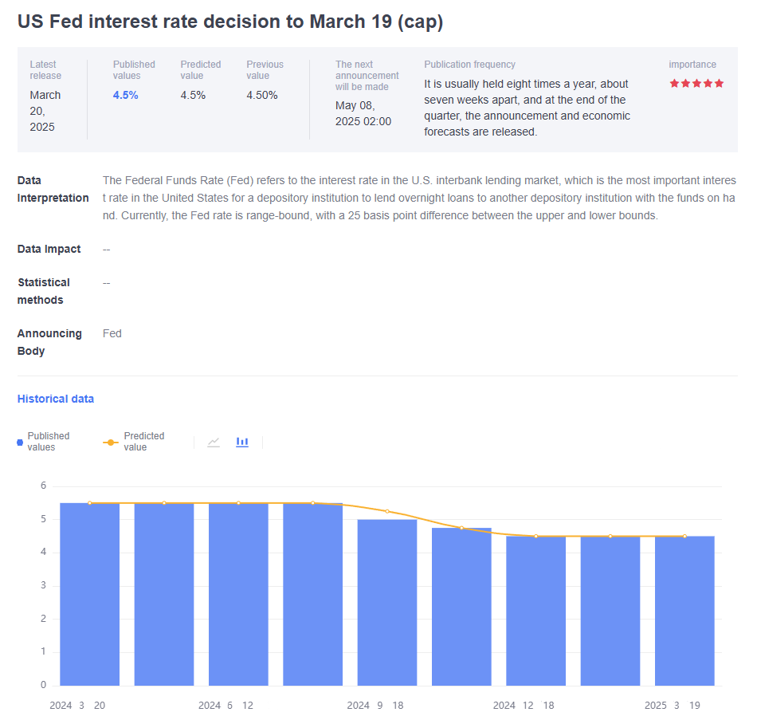Click the published value 4.5% figure
The height and width of the screenshot is (716, 757).
coord(125,95)
